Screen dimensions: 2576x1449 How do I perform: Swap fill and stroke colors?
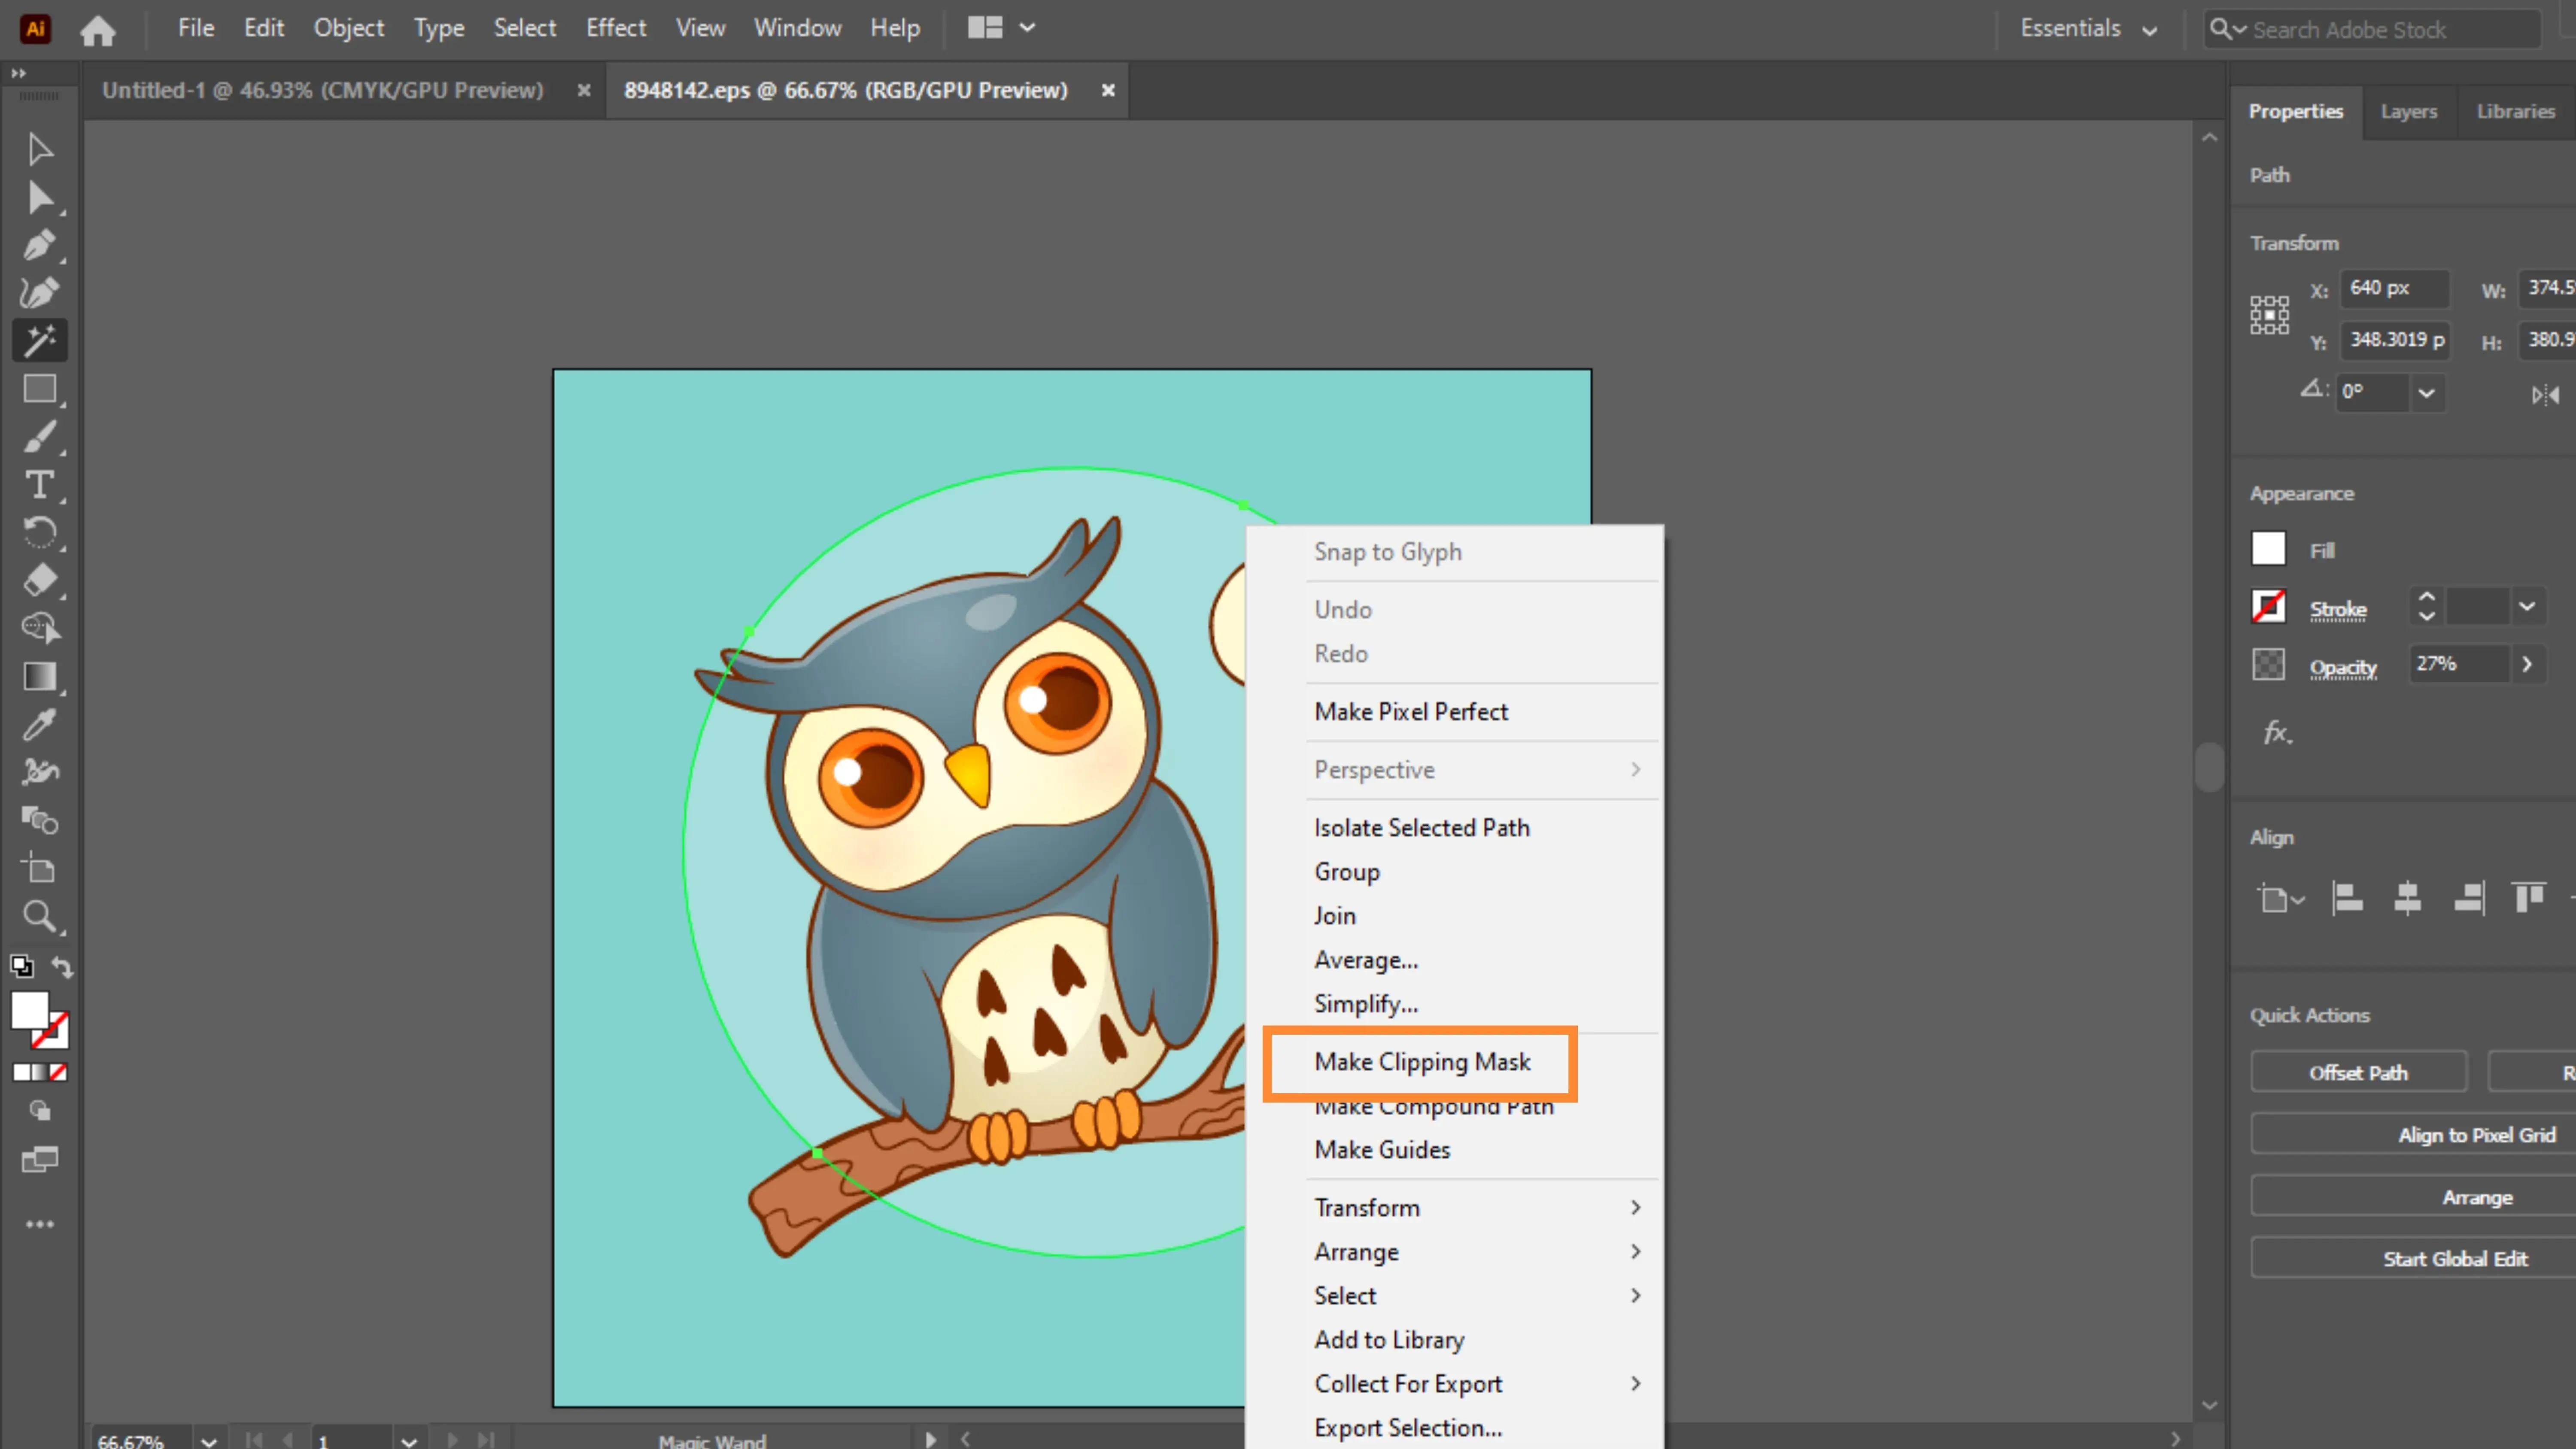(62, 967)
